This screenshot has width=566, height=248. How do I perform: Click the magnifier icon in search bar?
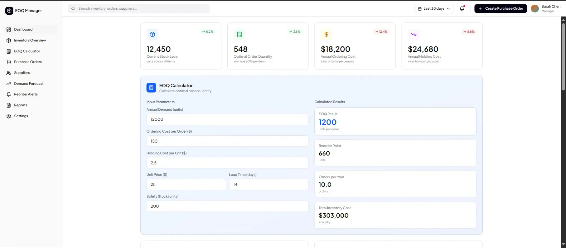(x=73, y=8)
